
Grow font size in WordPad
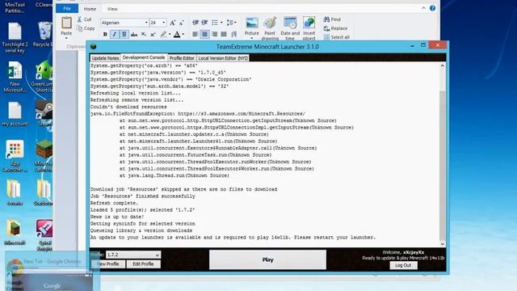pos(172,23)
